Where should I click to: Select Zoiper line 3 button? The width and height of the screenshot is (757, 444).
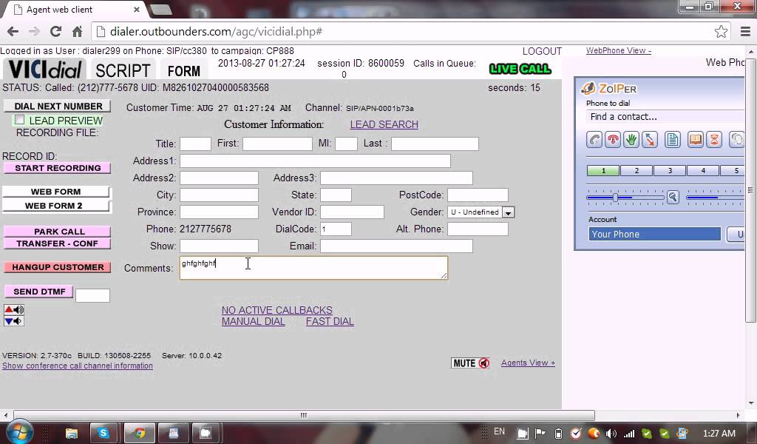[670, 170]
